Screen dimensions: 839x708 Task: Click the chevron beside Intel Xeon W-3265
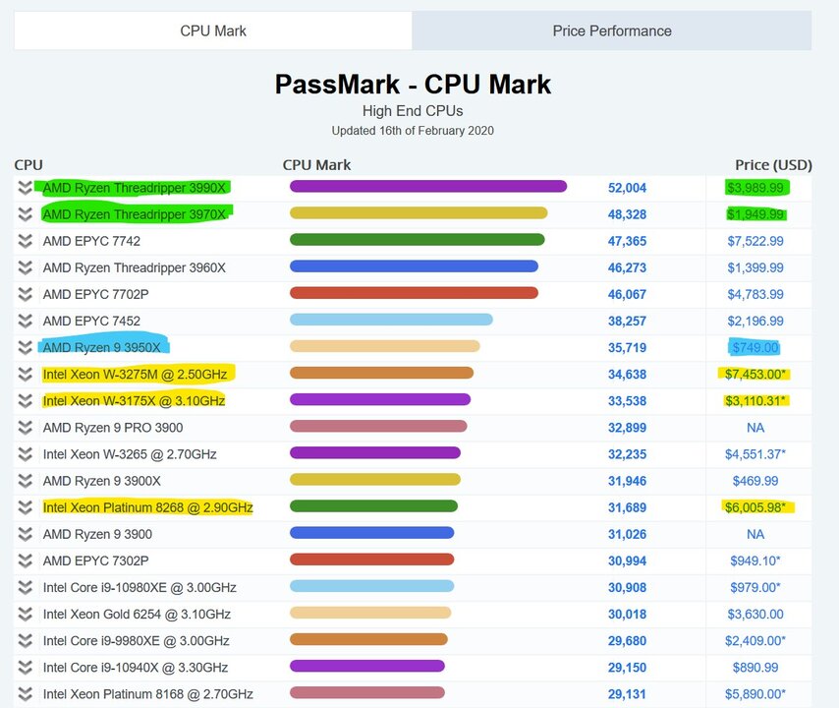[25, 454]
